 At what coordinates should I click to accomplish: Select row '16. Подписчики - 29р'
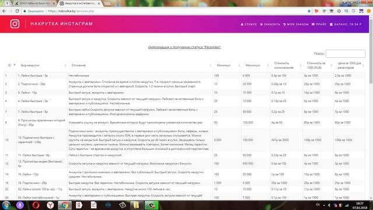[184, 183]
